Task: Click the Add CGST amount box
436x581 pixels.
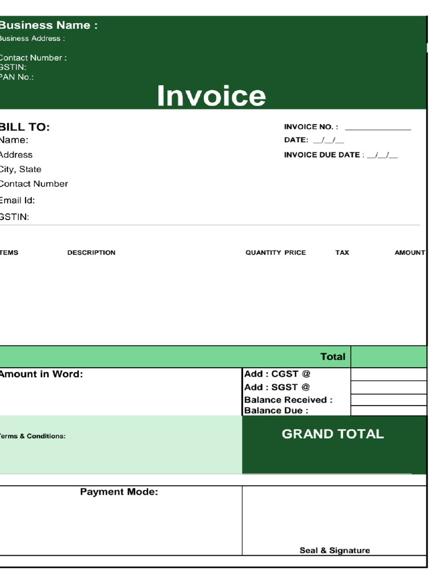Action: [x=388, y=374]
